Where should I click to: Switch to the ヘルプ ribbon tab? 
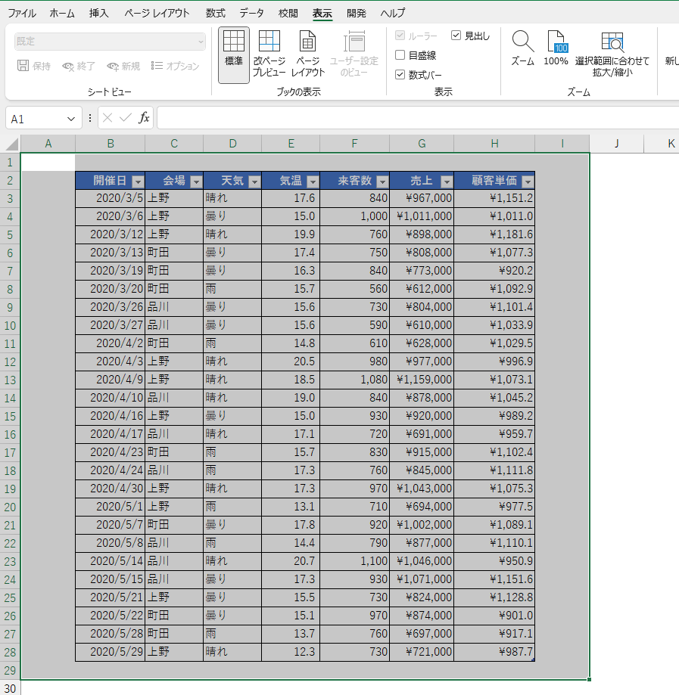point(393,14)
